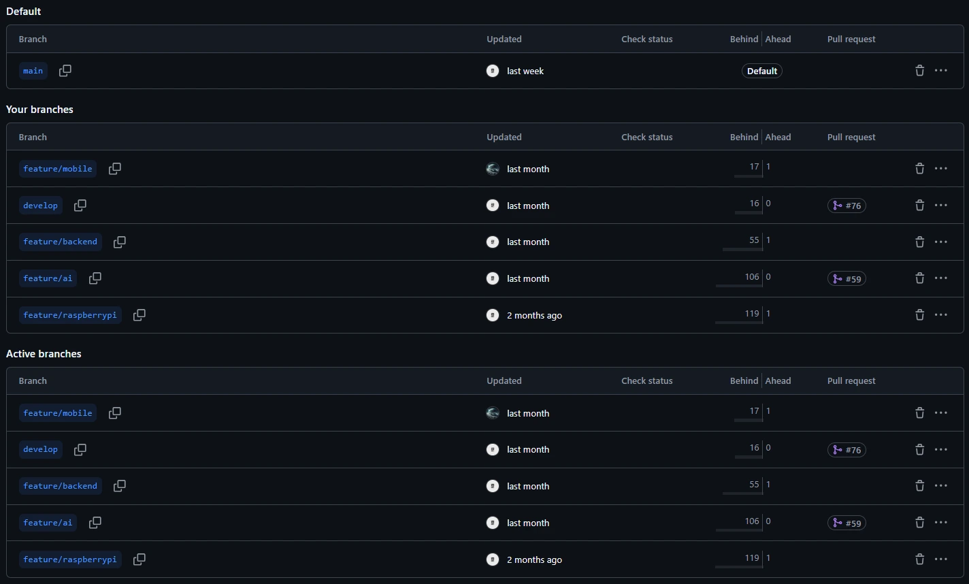The image size is (969, 584).
Task: Select the main branch link
Action: [x=33, y=70]
